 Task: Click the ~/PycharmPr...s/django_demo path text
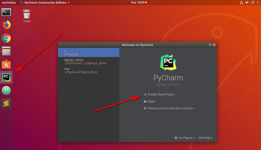(x=86, y=63)
